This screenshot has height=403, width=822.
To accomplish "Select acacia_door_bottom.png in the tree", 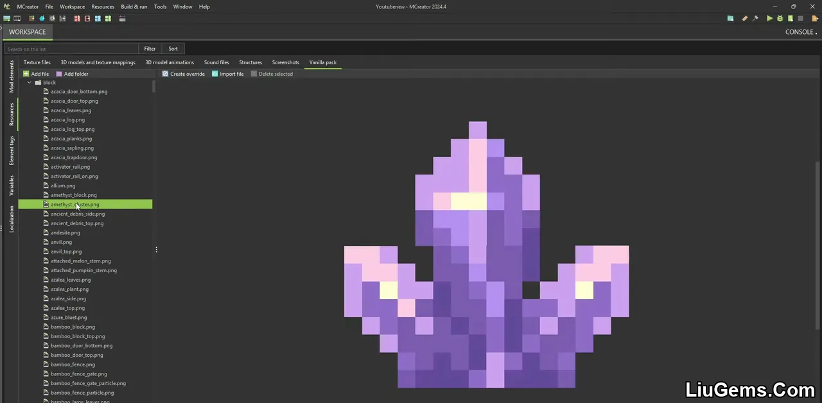I will coord(79,92).
